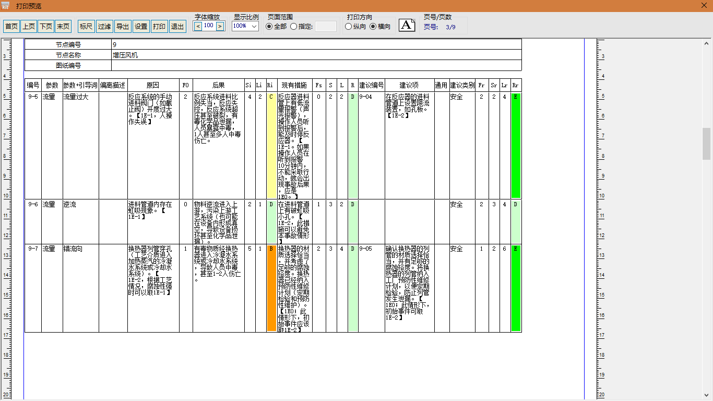This screenshot has height=401, width=713.
Task: Select the 指定 page range radio
Action: pos(302,27)
